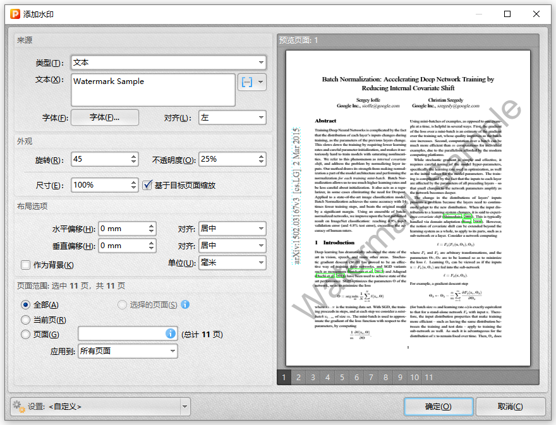
Task: Click the Watermark Sample text field
Action: click(153, 90)
